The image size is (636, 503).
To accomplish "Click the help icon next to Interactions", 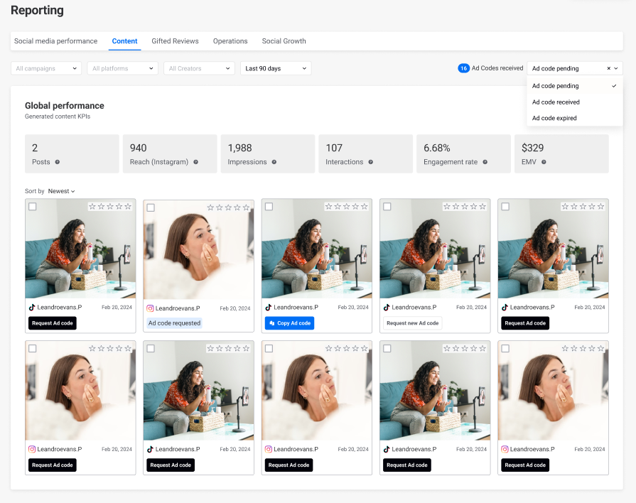I will (370, 162).
